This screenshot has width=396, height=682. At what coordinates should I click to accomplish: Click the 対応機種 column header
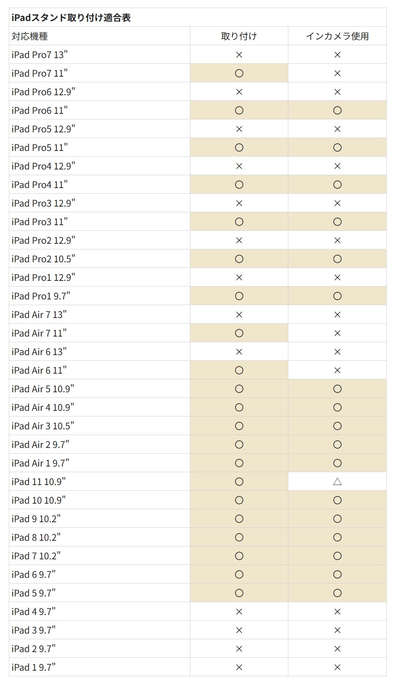pyautogui.click(x=30, y=36)
